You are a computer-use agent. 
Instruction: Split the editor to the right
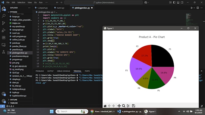pyautogui.click(x=198, y=8)
